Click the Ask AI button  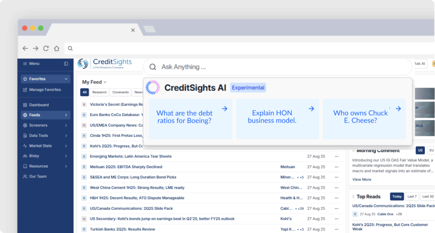(x=420, y=64)
